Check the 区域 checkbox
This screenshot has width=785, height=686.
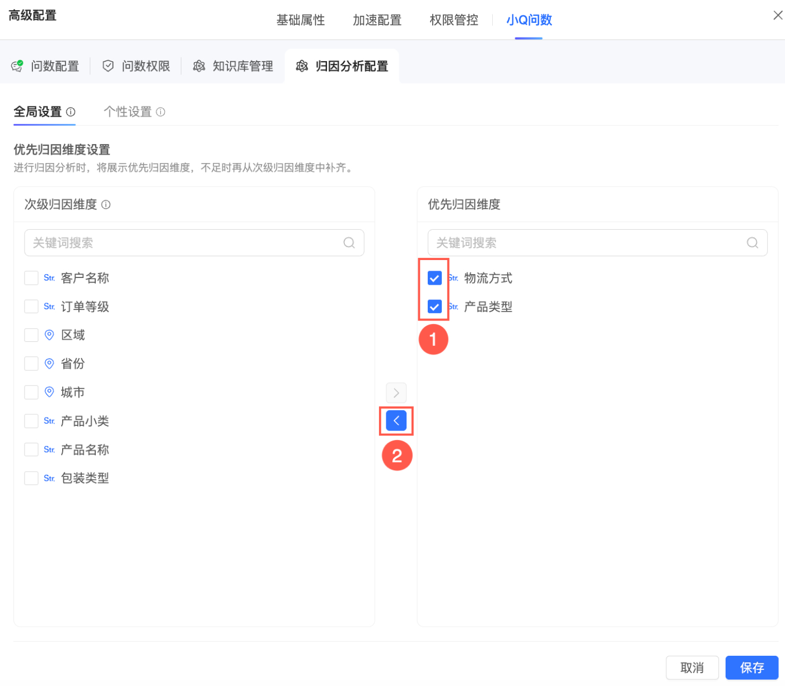pyautogui.click(x=31, y=335)
